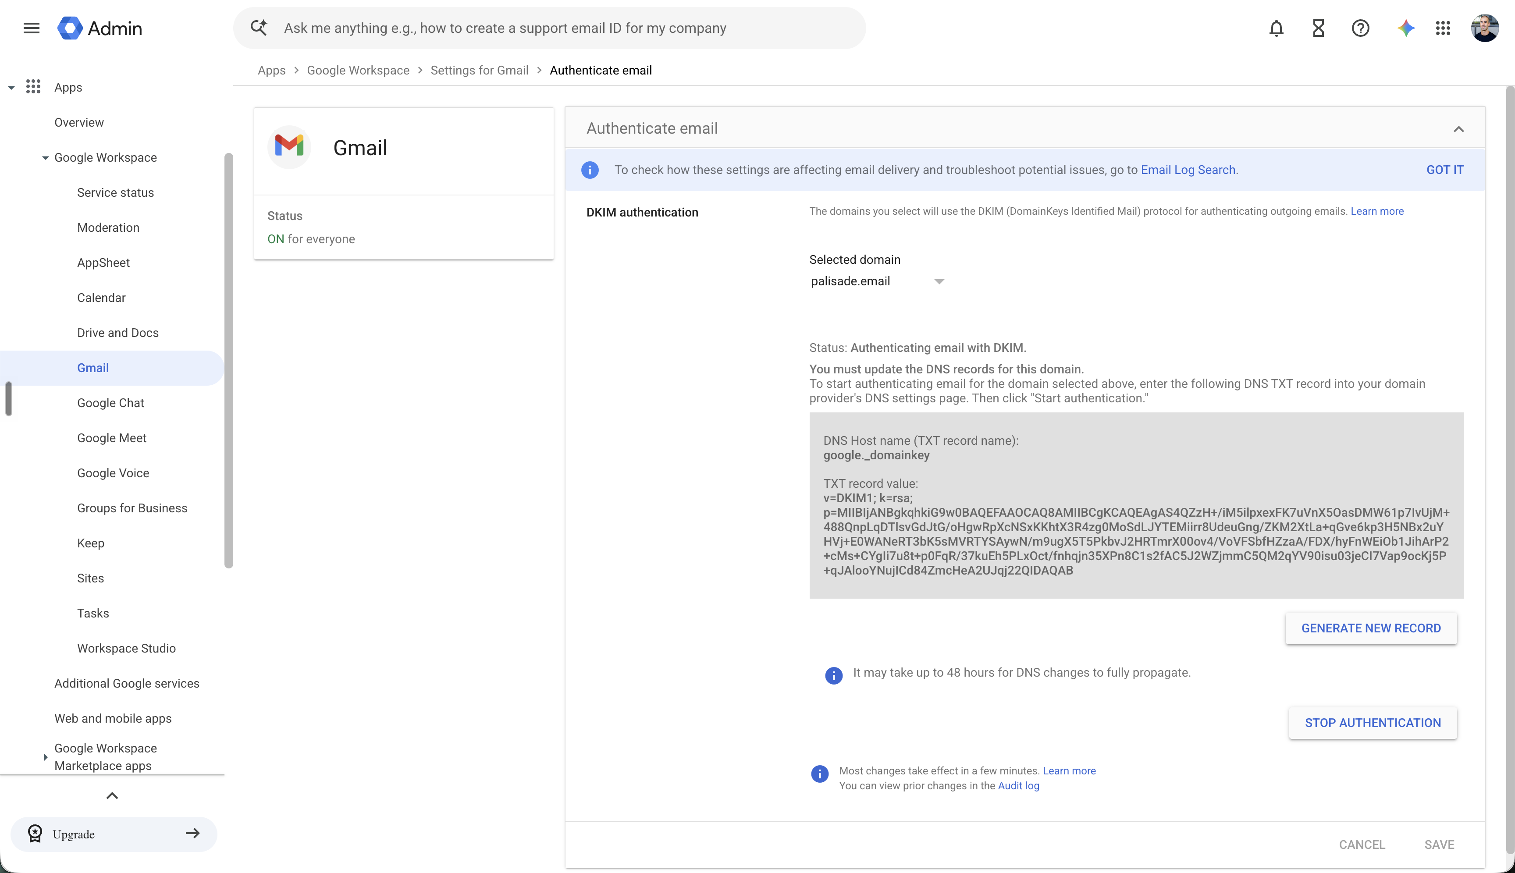The width and height of the screenshot is (1515, 873).
Task: Collapse the Apps section arrow
Action: point(11,88)
